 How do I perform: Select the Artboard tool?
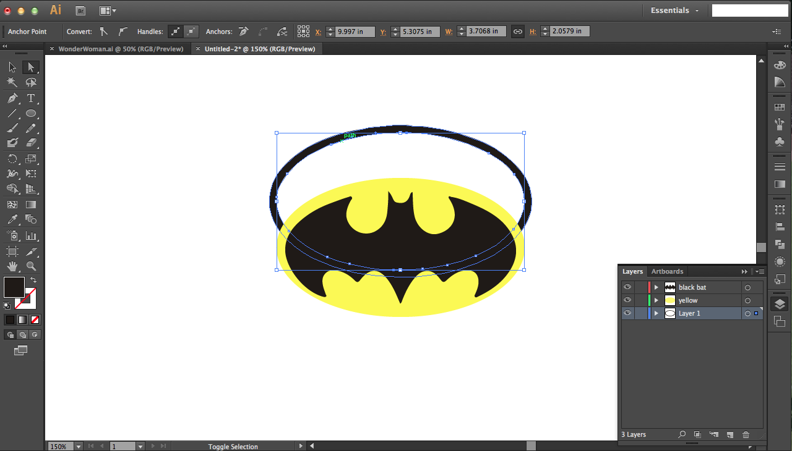coord(12,251)
